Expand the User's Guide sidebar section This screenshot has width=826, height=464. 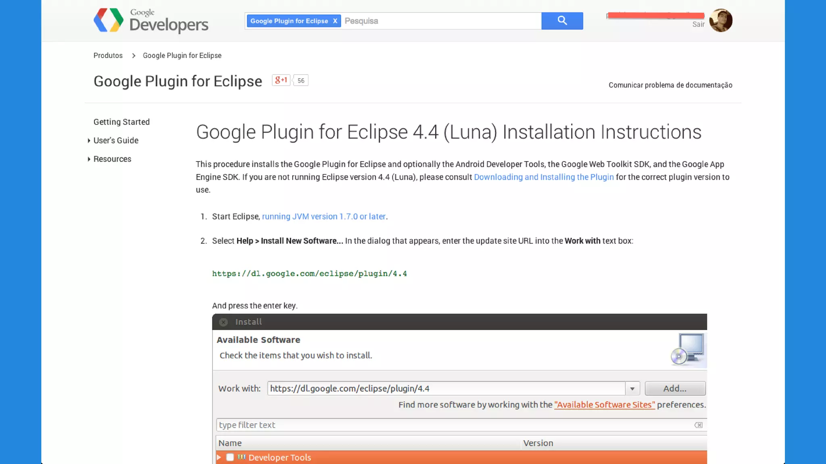(x=89, y=141)
